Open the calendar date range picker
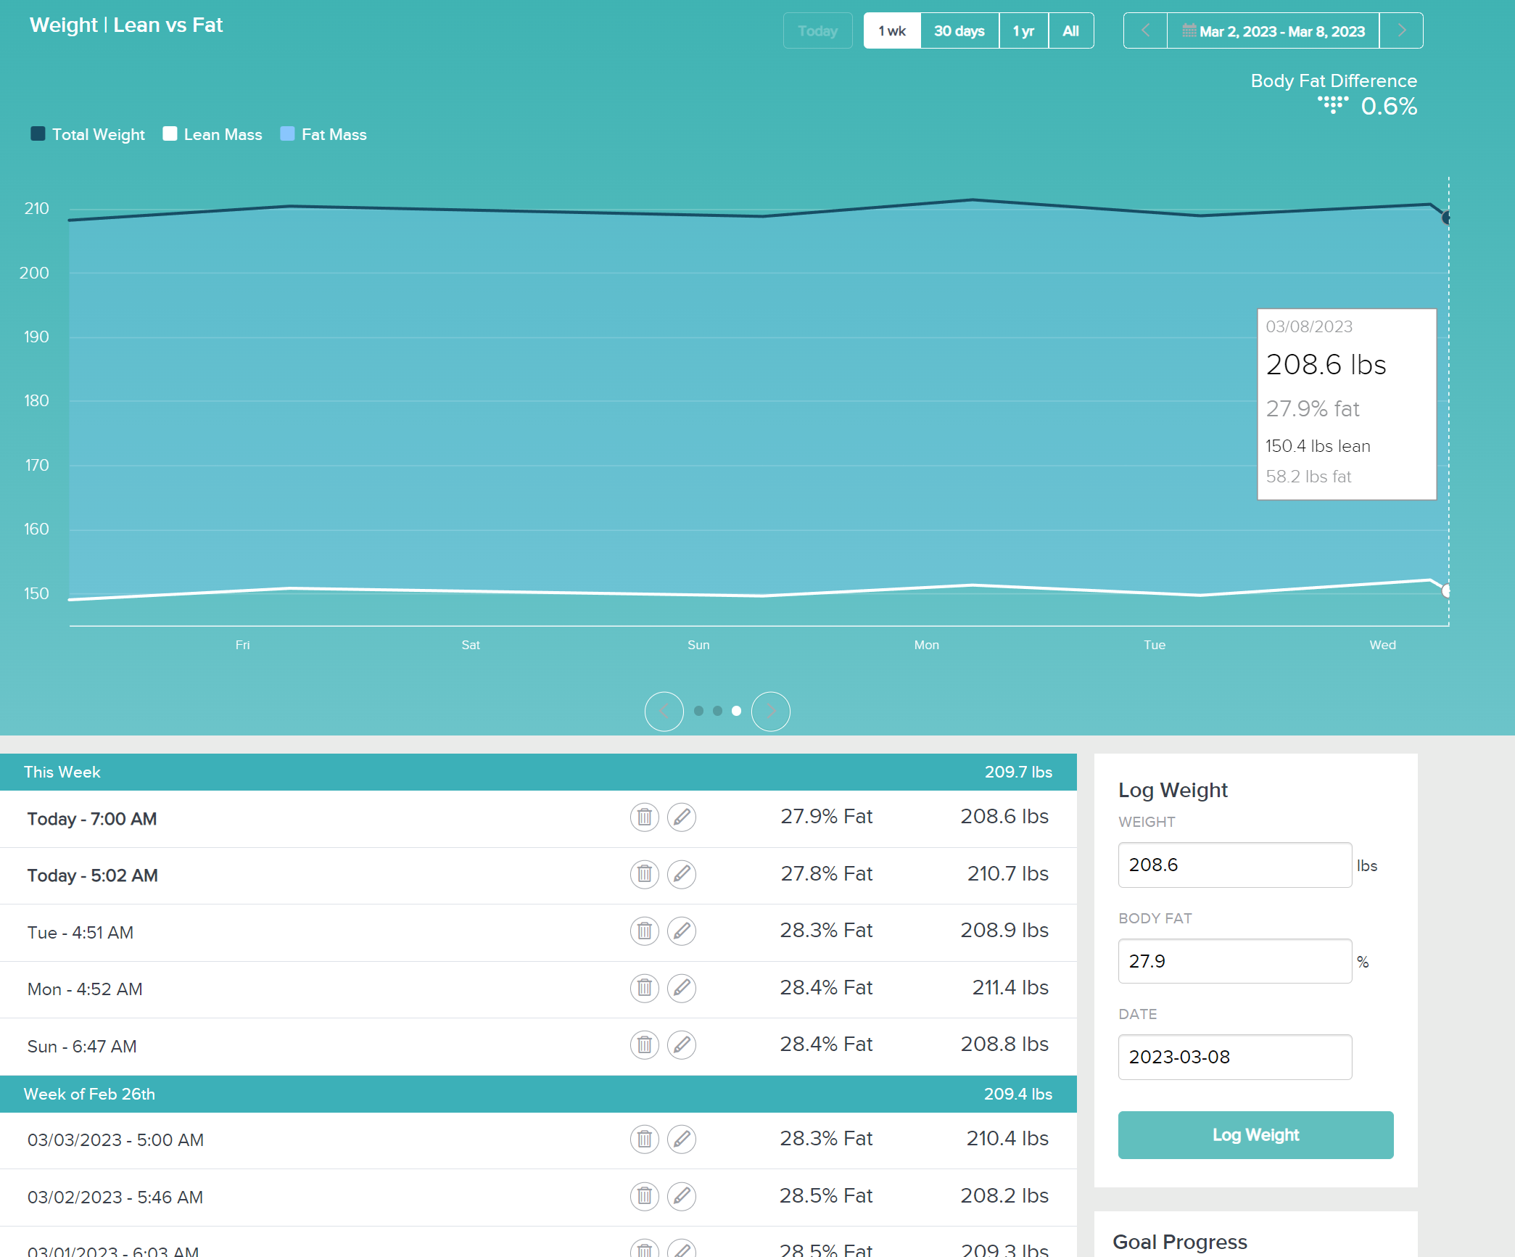The width and height of the screenshot is (1515, 1257). point(1273,31)
